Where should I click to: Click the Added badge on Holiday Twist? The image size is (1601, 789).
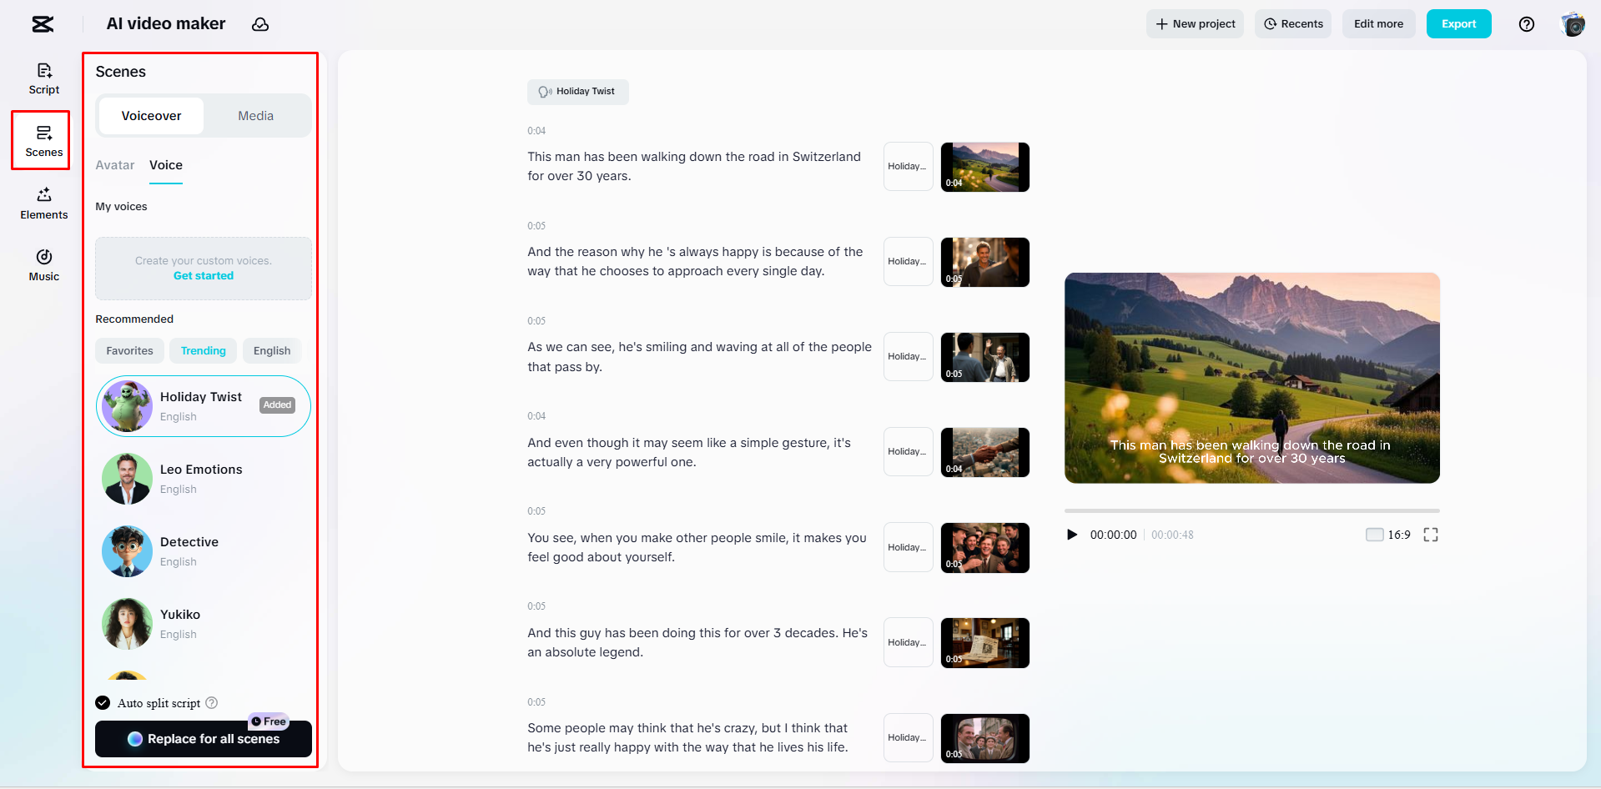(x=278, y=405)
